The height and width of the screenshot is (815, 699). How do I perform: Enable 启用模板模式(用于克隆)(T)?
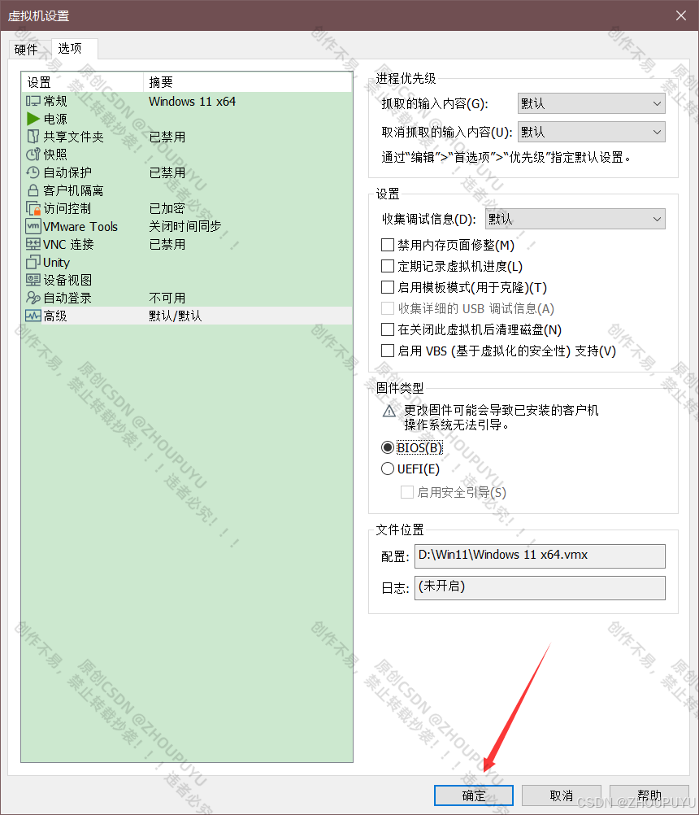388,287
